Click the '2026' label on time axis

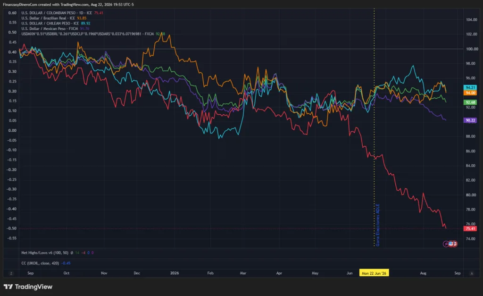pyautogui.click(x=175, y=273)
